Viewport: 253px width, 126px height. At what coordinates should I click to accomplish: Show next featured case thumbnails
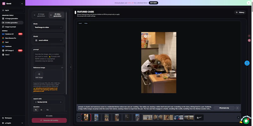pyautogui.click(x=238, y=117)
